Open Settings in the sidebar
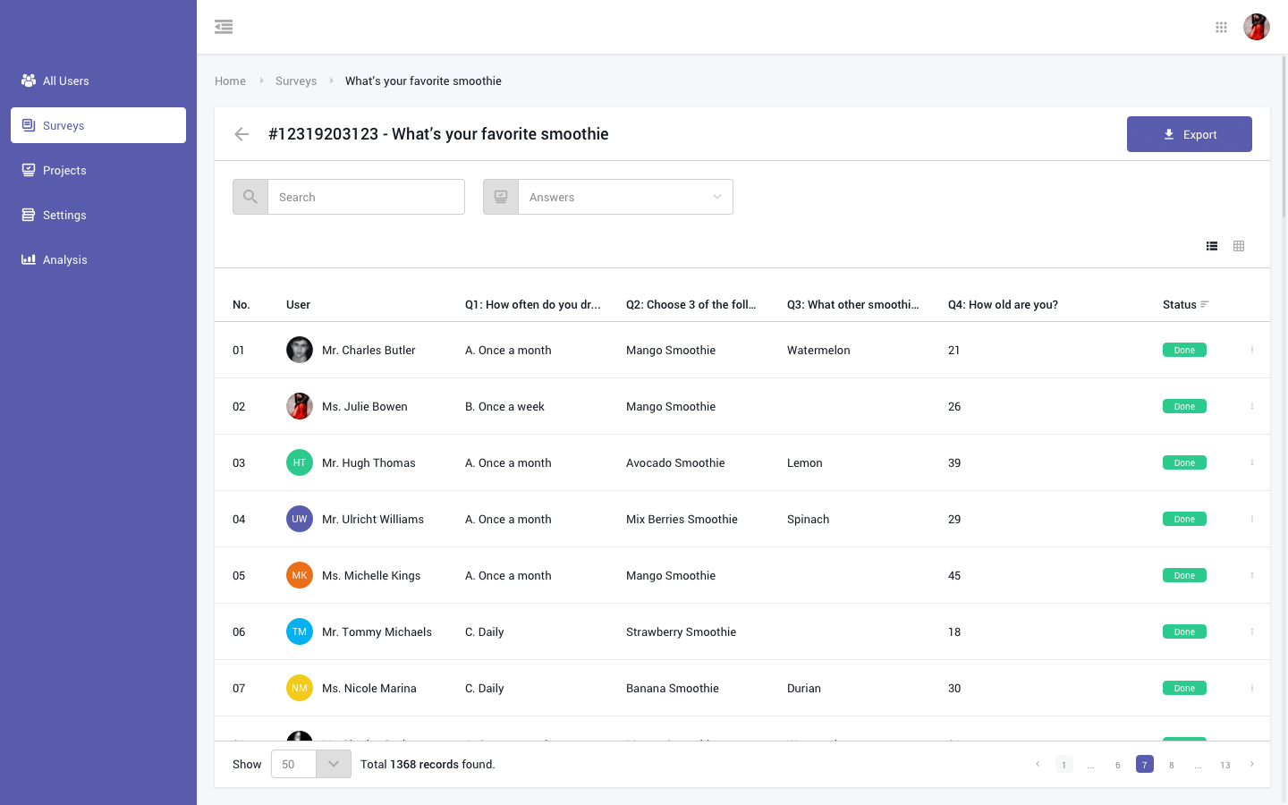This screenshot has height=805, width=1288. (64, 215)
